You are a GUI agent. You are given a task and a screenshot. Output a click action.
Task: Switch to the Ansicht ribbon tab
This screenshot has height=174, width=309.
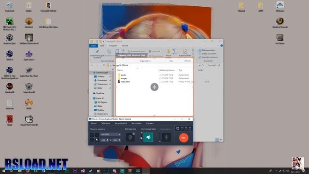[125, 46]
